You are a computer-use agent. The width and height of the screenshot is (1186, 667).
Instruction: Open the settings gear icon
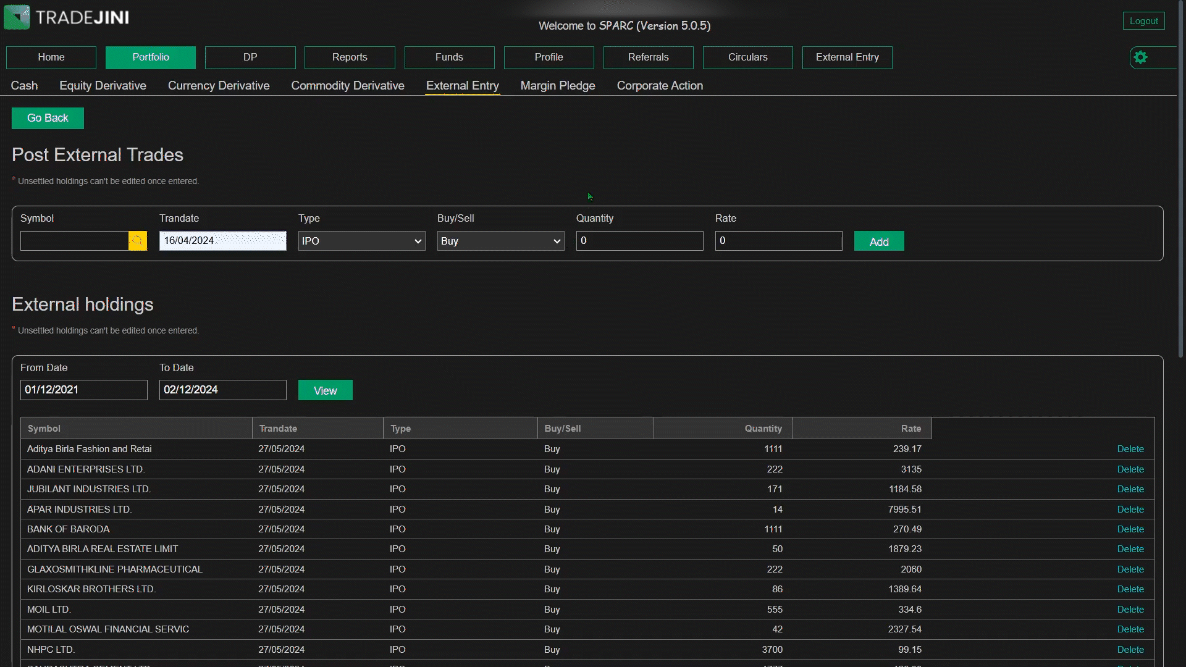tap(1140, 57)
